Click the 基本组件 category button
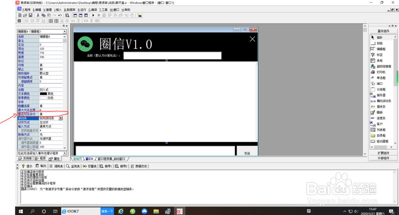Image resolution: width=399 pixels, height=215 pixels. pos(383,31)
